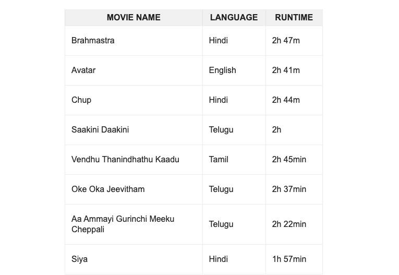Image resolution: width=399 pixels, height=275 pixels.
Task: Click the Chup movie name
Action: pos(81,100)
